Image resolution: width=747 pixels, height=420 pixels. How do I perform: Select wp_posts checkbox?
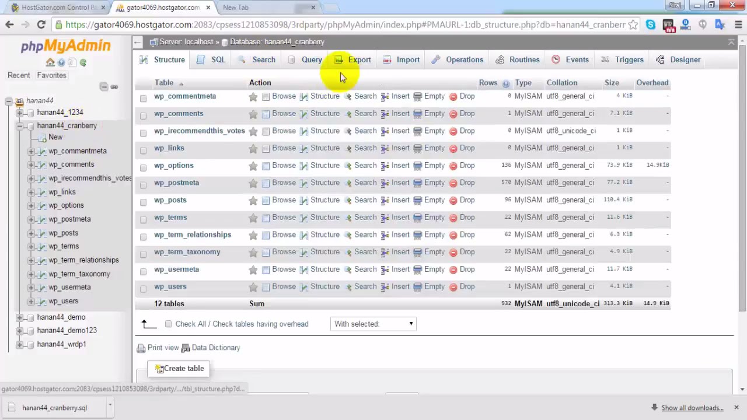[143, 202]
